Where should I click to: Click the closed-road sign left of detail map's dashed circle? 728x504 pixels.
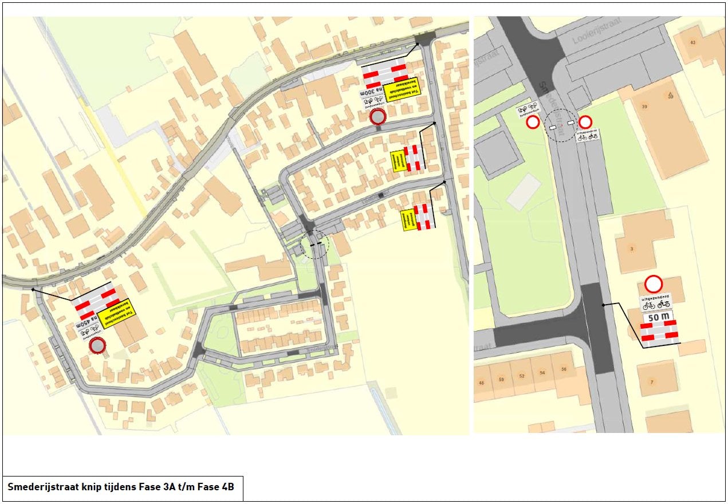point(533,122)
